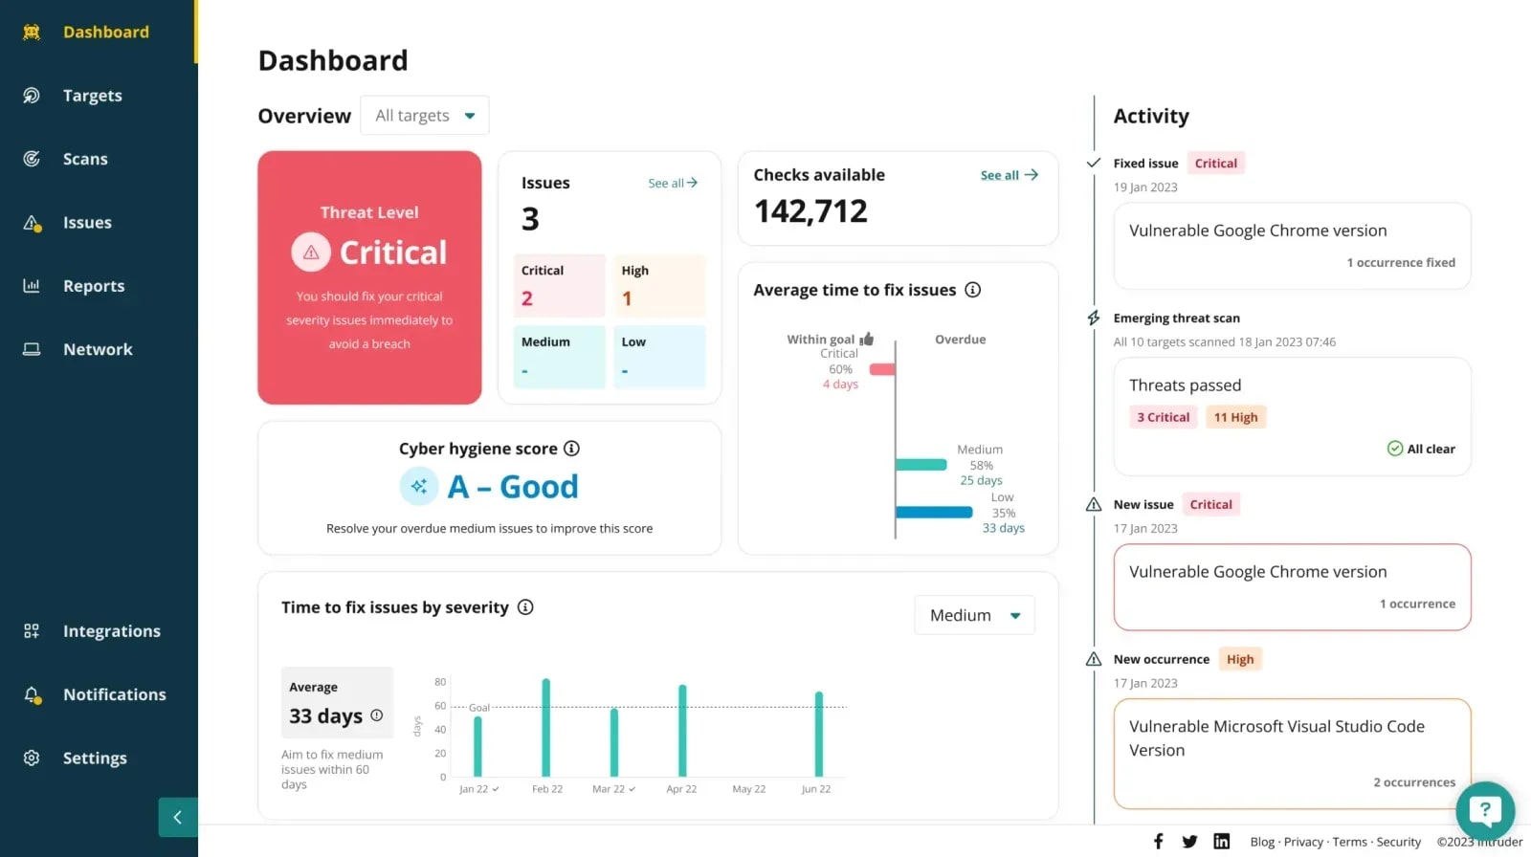Go to the Issues menu item
The image size is (1531, 857).
pyautogui.click(x=87, y=223)
